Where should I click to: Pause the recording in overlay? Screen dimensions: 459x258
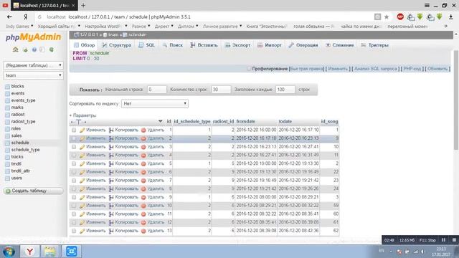pyautogui.click(x=443, y=240)
